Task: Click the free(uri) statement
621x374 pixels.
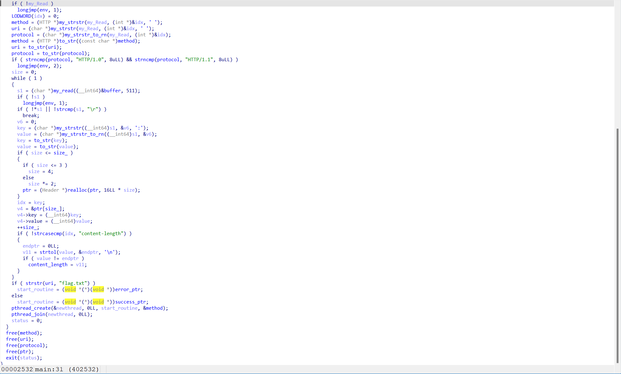Action: (20, 339)
